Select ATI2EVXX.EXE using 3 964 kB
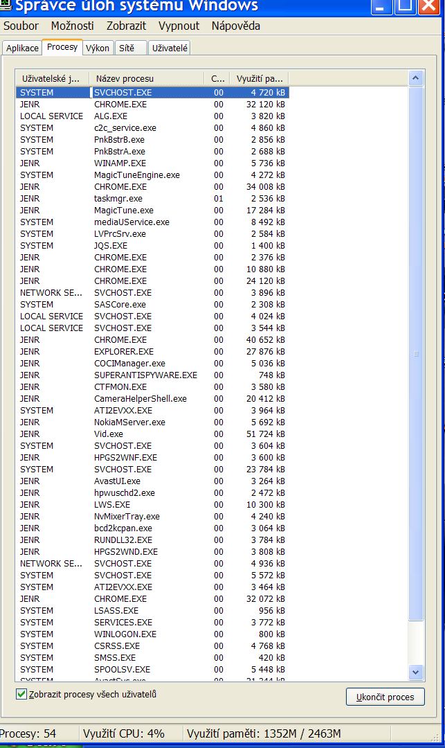The image size is (445, 748). [x=152, y=410]
